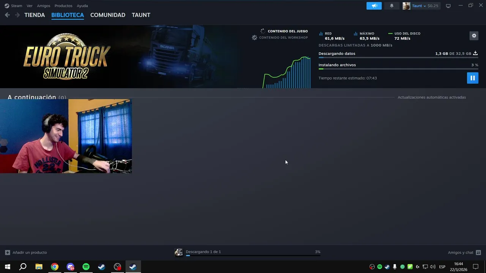Pause the current download
The height and width of the screenshot is (273, 486).
click(x=472, y=78)
